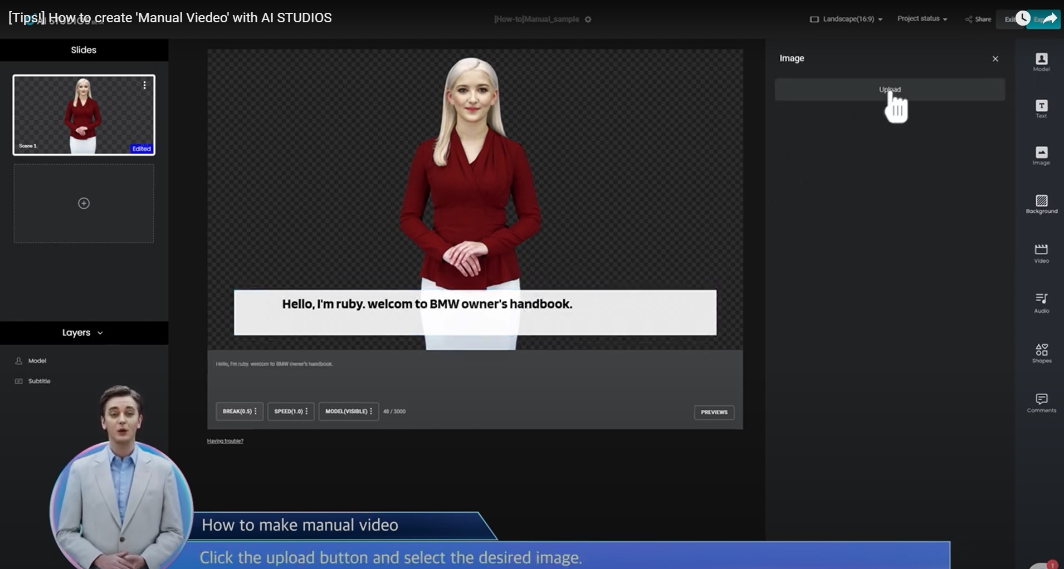Open the Audio tool icon
The height and width of the screenshot is (569, 1064).
coord(1041,302)
